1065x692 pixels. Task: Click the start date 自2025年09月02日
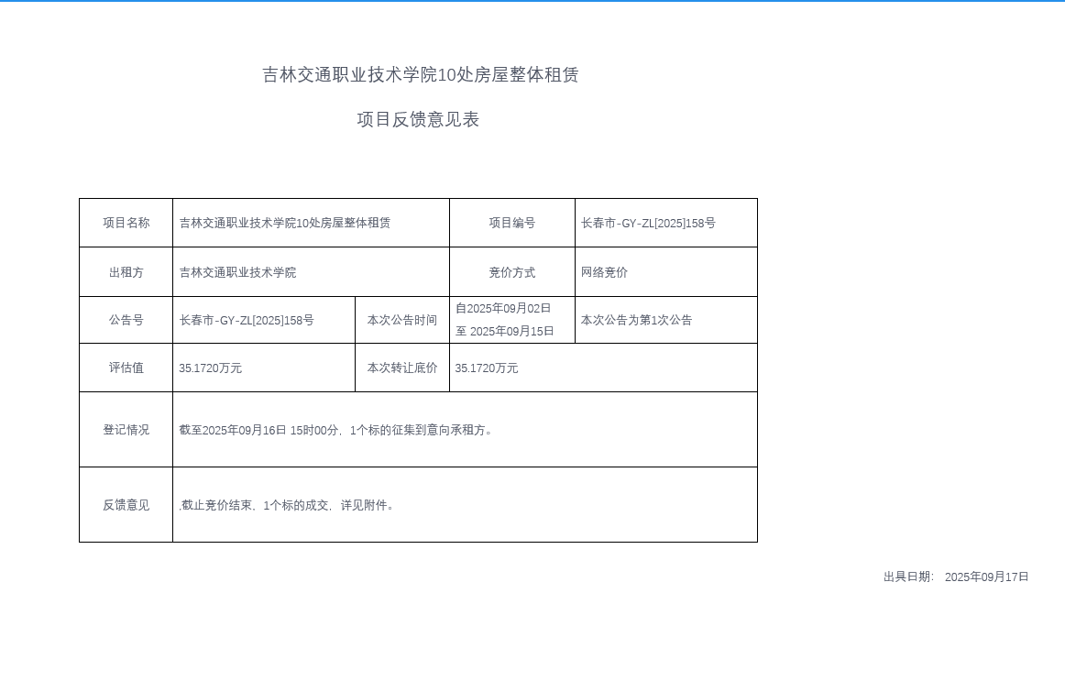[x=503, y=308]
